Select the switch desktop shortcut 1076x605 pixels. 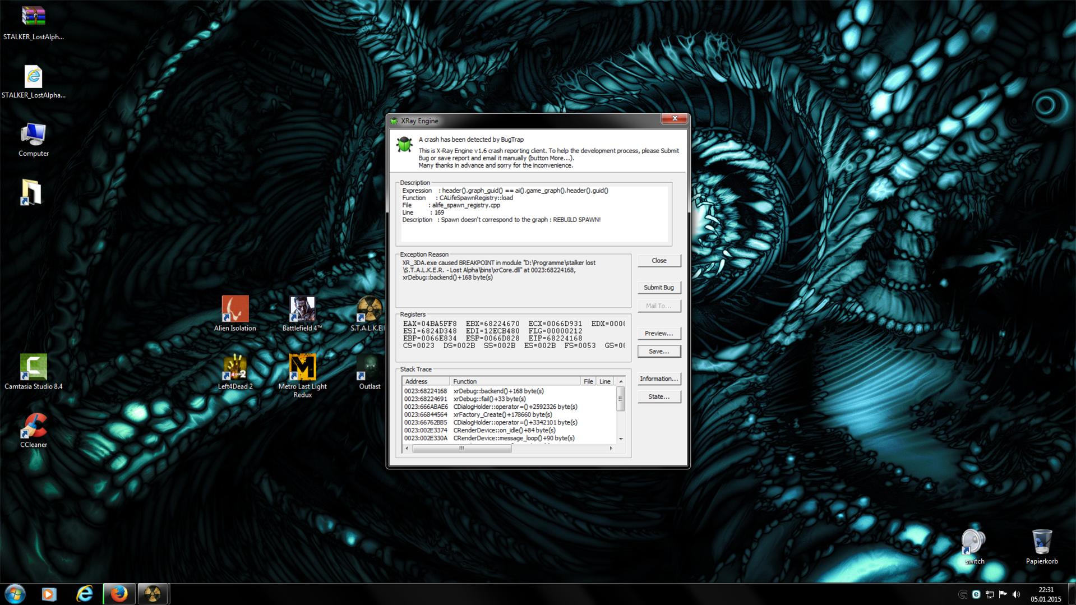[975, 547]
